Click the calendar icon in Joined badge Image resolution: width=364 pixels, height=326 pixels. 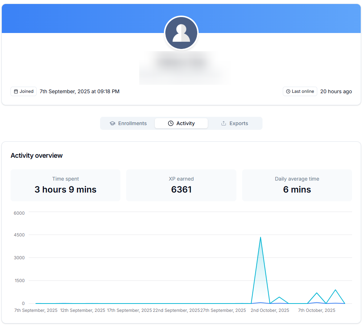(16, 91)
